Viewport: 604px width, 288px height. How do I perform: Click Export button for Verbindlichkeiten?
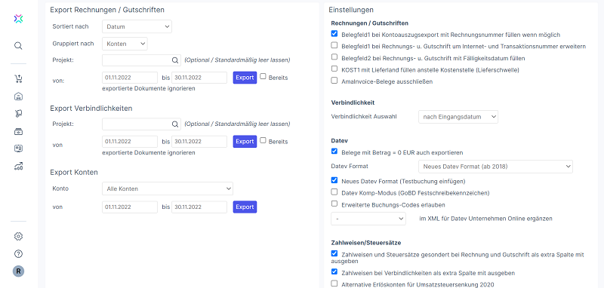(x=245, y=142)
